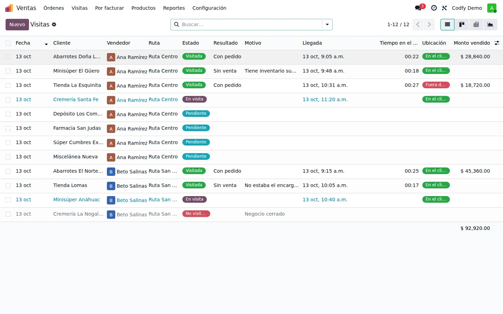This screenshot has width=503, height=314.
Task: Open optional columns adjust icon
Action: pyautogui.click(x=497, y=43)
